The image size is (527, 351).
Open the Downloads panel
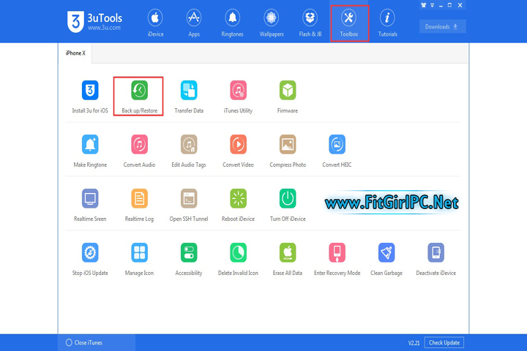(x=442, y=27)
